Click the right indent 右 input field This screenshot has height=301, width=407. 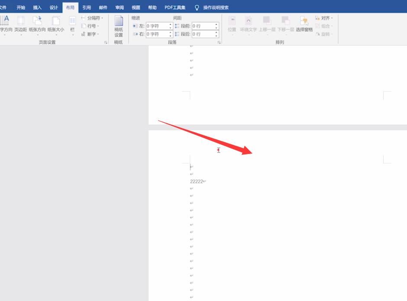point(157,34)
